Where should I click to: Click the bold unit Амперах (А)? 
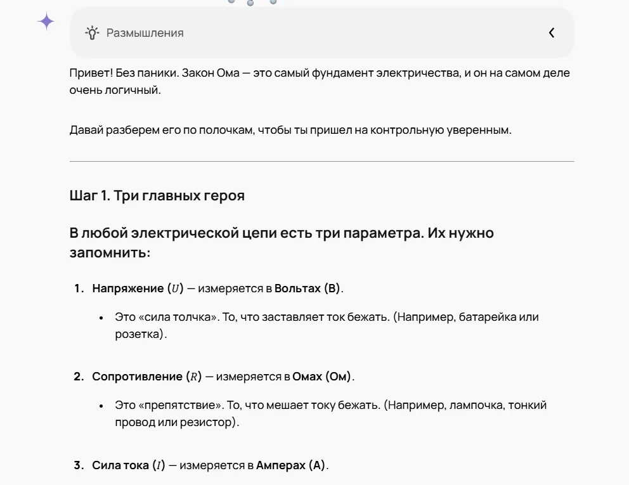290,465
